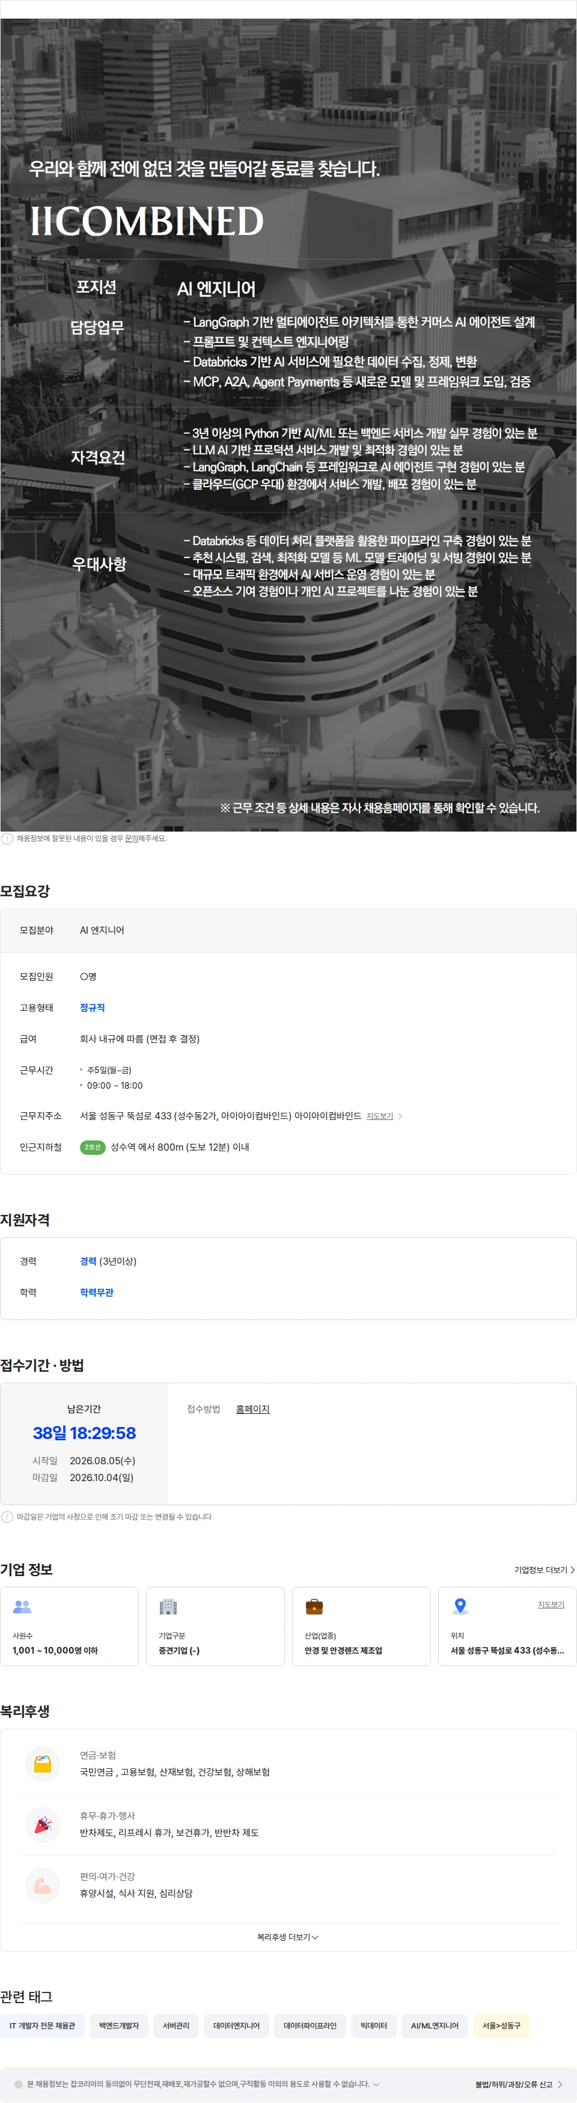Image resolution: width=577 pixels, height=2103 pixels.
Task: Click the 1,001 ~ 10,000명 이하 employee count
Action: tap(55, 1651)
